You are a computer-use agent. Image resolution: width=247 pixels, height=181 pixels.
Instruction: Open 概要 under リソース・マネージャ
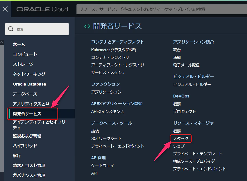tap(177, 131)
